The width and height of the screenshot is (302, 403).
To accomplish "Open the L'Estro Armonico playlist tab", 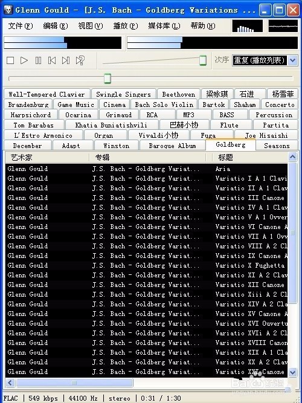I will [43, 135].
